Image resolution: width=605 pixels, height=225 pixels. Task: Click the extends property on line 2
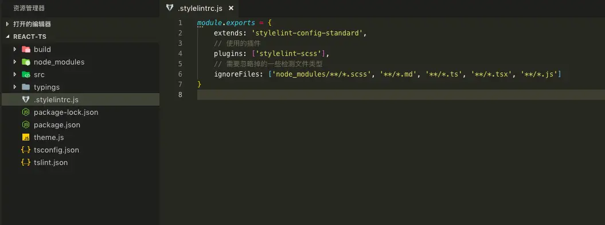(228, 33)
